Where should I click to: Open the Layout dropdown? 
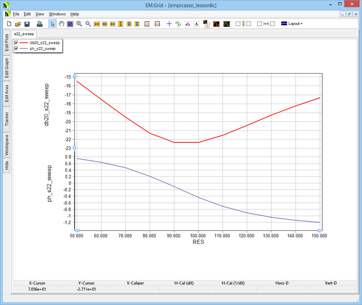pos(292,24)
